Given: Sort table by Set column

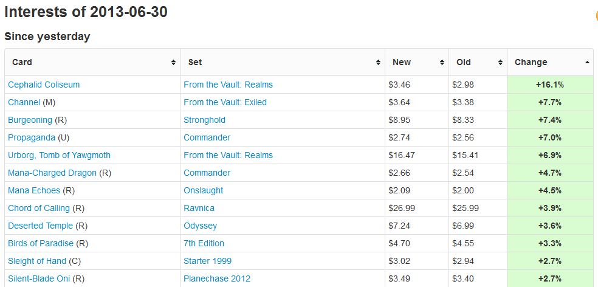Looking at the screenshot, I should 283,62.
